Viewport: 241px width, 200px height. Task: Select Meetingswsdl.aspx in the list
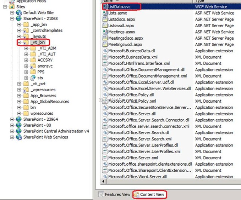(x=125, y=45)
